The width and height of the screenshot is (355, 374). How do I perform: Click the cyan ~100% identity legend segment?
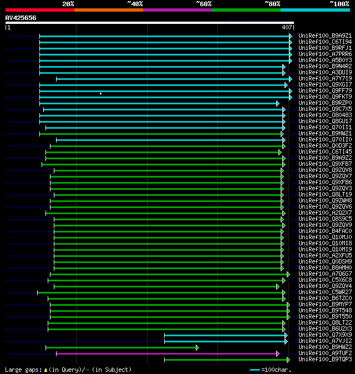pos(315,10)
